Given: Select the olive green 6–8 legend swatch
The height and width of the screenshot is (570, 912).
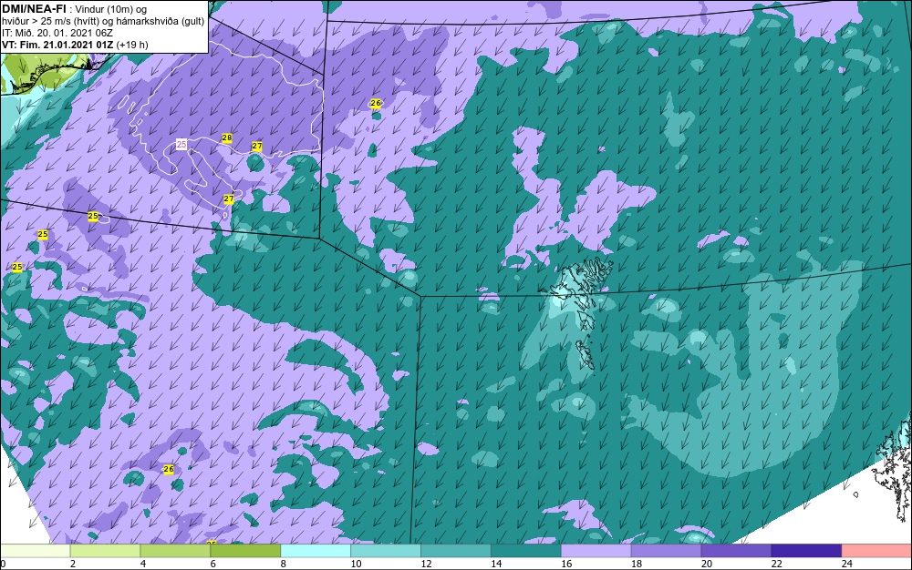Looking at the screenshot, I should [x=245, y=551].
